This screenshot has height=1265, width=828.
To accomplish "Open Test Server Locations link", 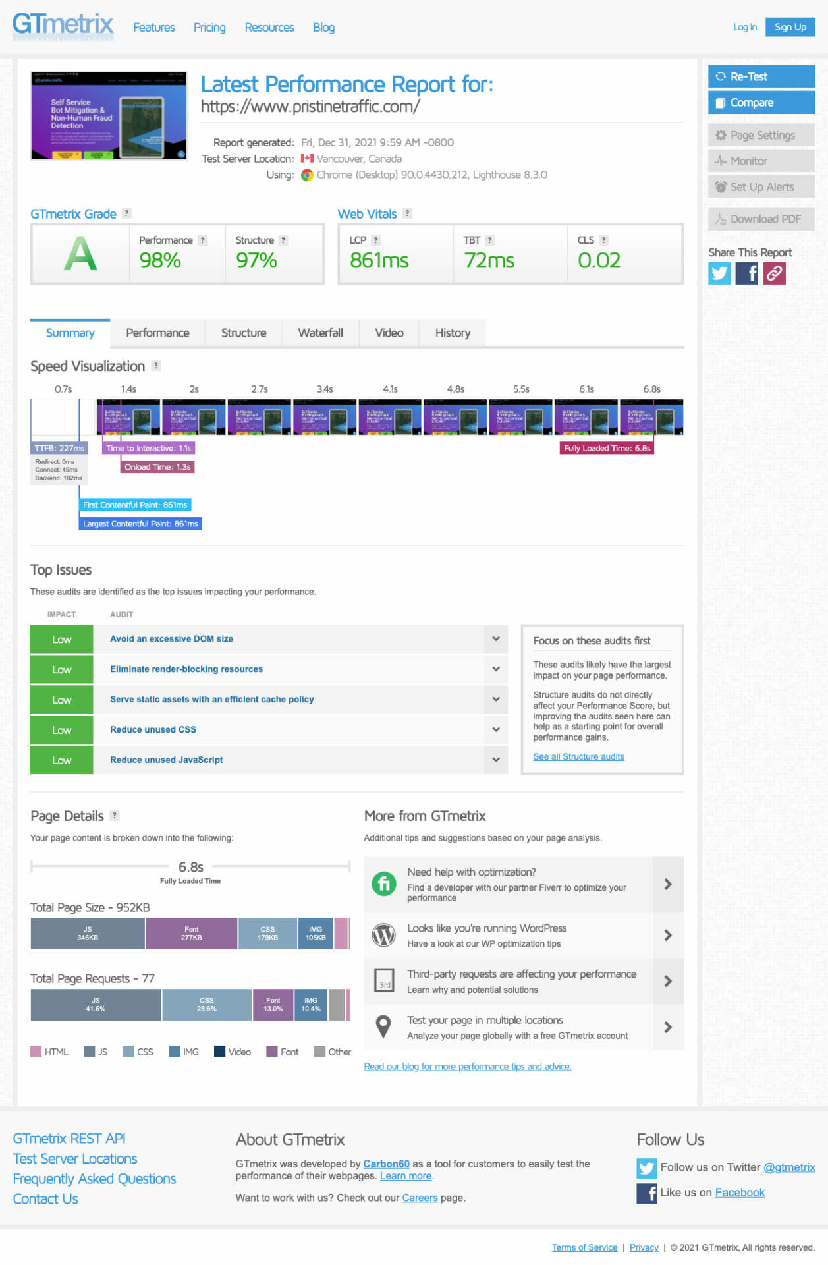I will [75, 1159].
